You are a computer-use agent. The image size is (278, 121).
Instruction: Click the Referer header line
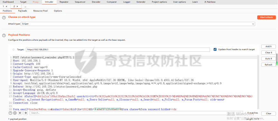(55, 87)
